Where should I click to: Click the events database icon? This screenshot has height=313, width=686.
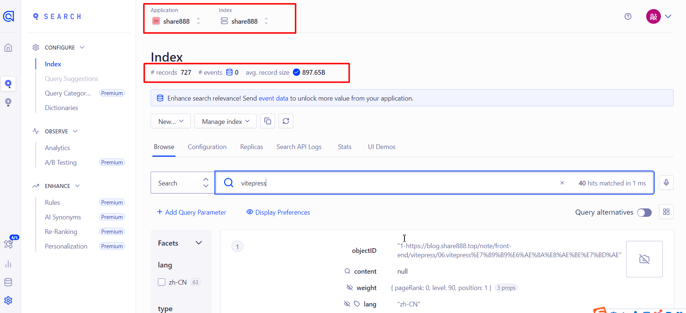tap(229, 72)
